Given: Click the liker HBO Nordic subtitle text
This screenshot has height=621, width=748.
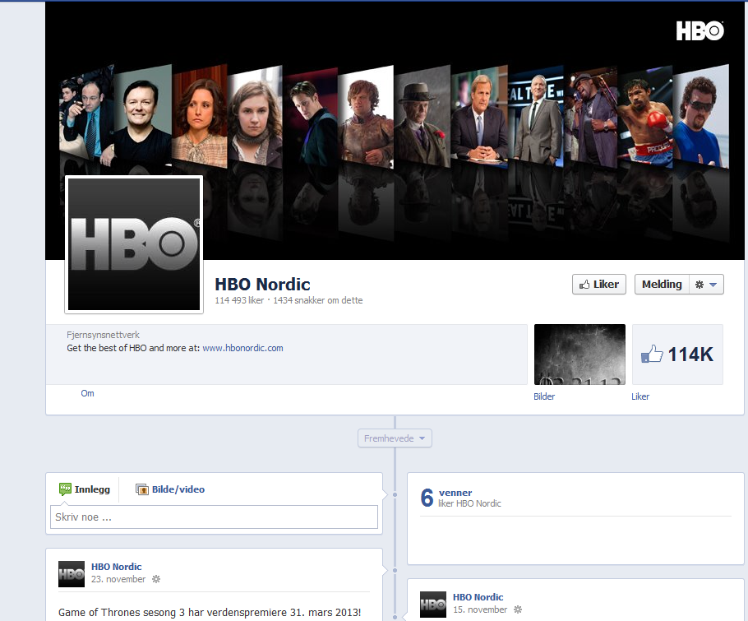Looking at the screenshot, I should [469, 503].
